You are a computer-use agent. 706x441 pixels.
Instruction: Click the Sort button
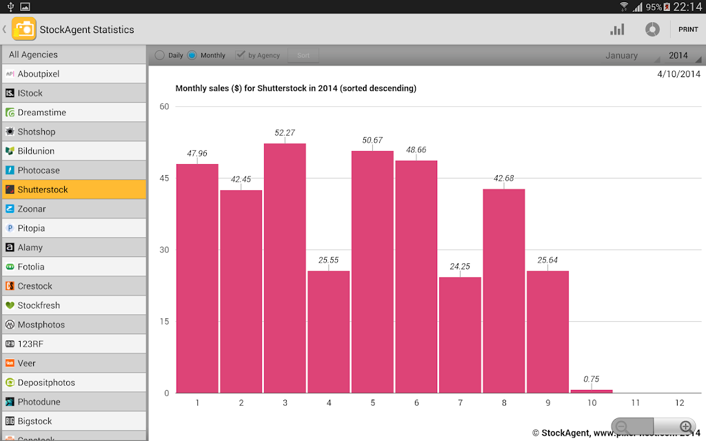click(303, 55)
